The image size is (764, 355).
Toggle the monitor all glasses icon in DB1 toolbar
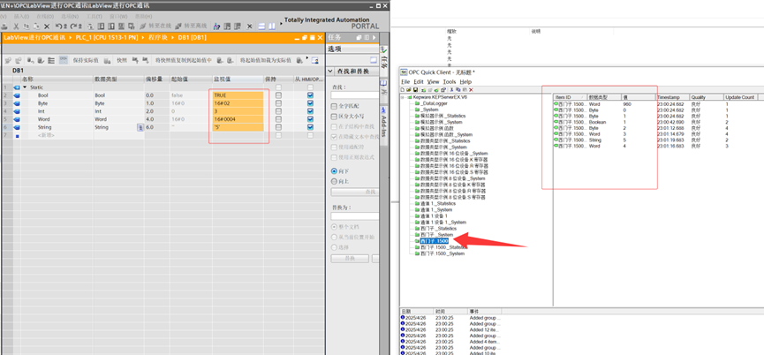[64, 60]
